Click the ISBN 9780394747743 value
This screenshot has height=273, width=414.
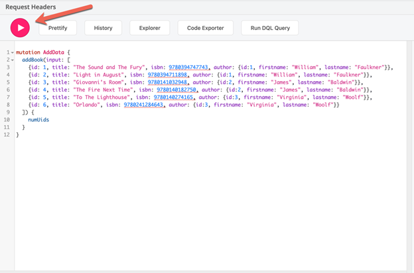point(188,67)
